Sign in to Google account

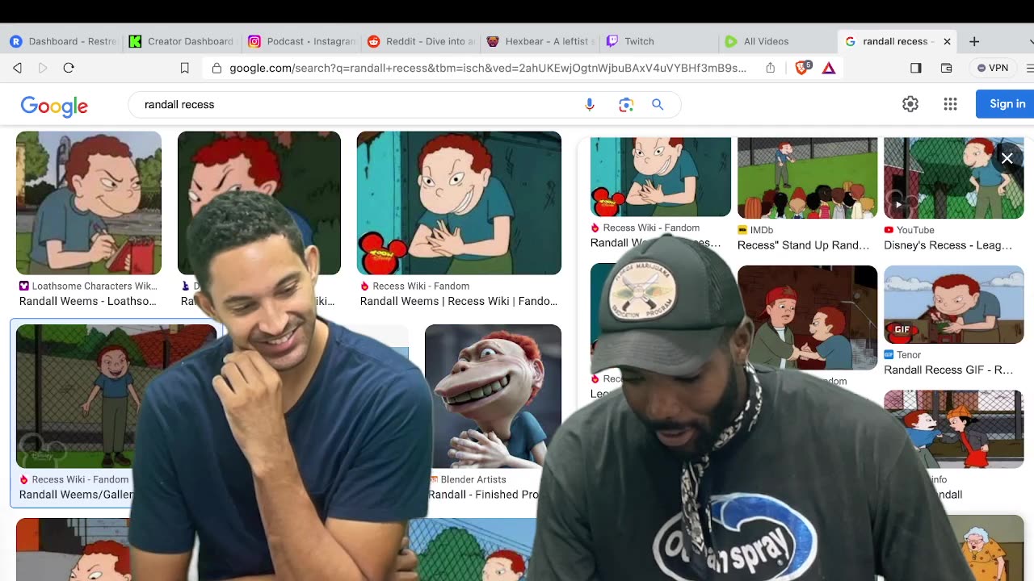coord(1007,104)
